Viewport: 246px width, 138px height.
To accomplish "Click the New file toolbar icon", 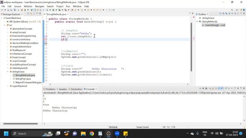I will (2, 10).
